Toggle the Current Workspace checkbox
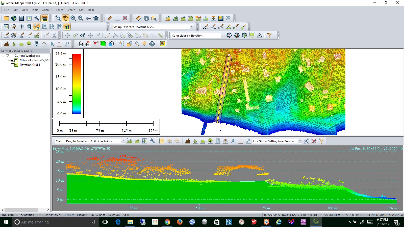 (x=8, y=56)
